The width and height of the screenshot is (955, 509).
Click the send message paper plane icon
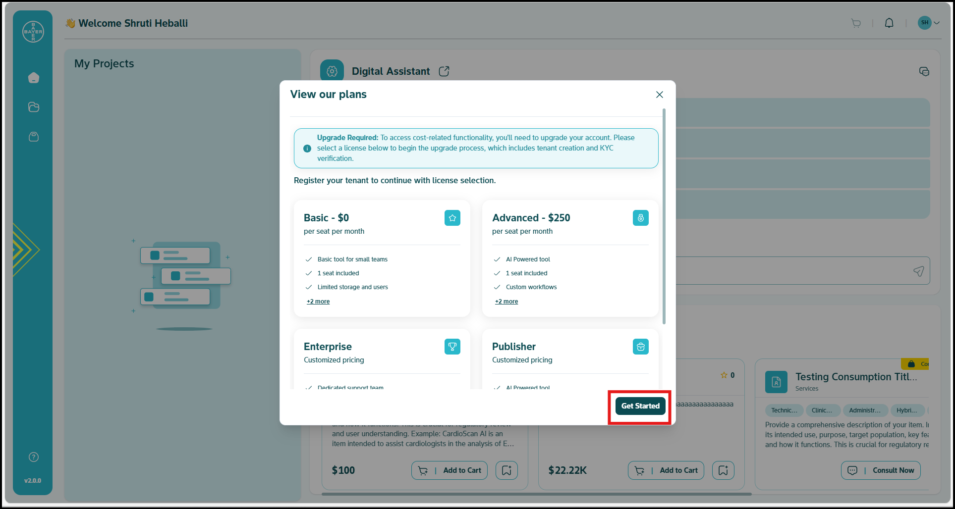[x=918, y=271]
